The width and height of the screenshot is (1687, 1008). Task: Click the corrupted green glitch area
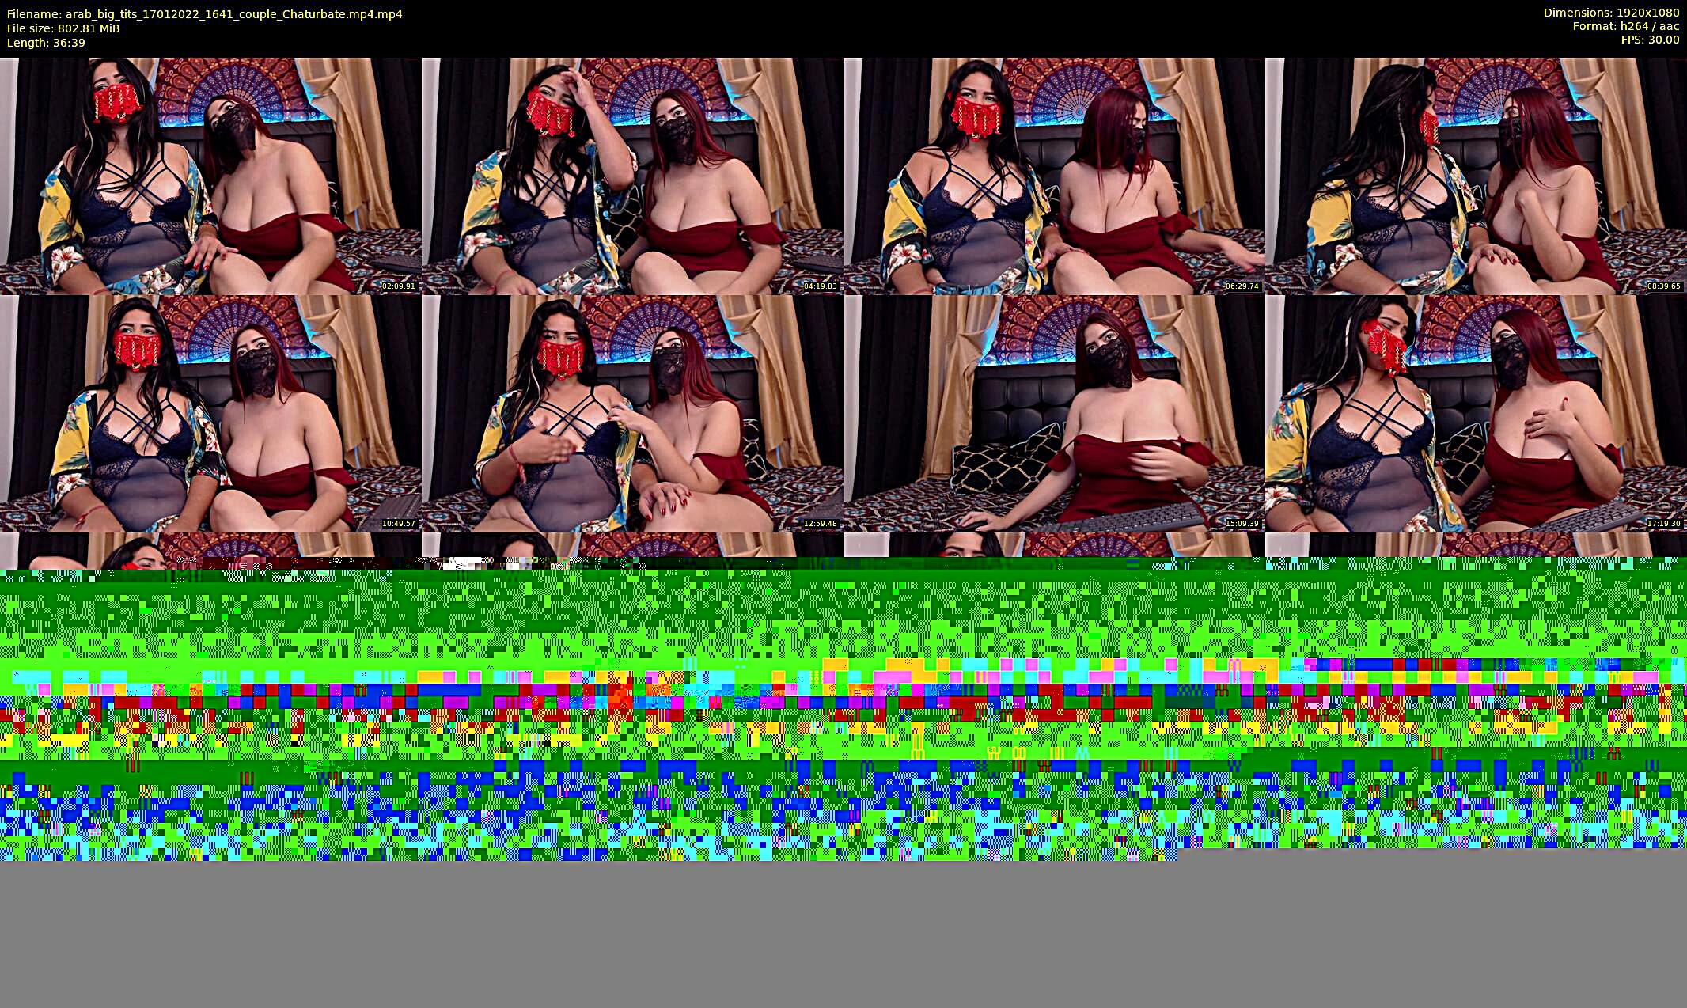[844, 712]
